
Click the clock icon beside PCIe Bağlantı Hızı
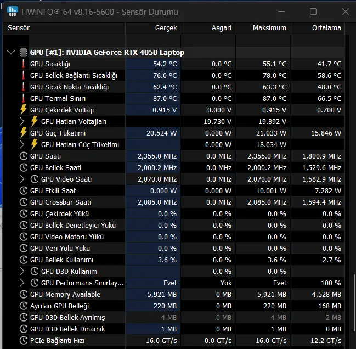[x=24, y=340]
